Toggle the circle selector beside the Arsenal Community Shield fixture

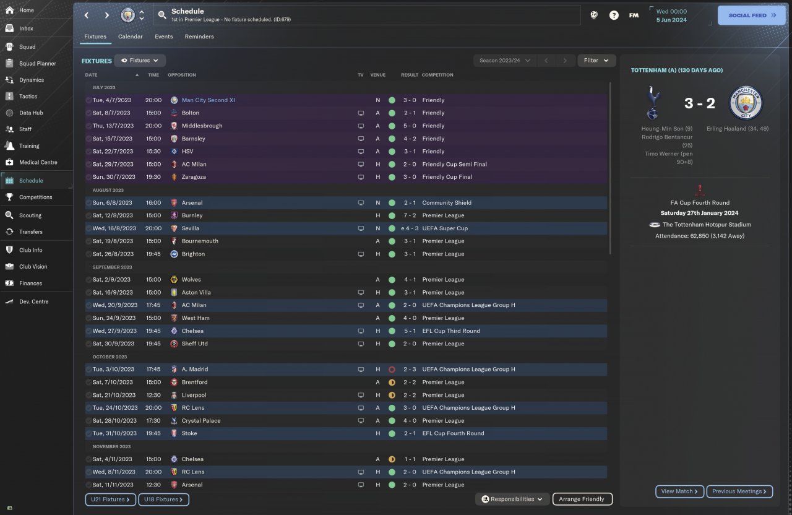(x=88, y=203)
